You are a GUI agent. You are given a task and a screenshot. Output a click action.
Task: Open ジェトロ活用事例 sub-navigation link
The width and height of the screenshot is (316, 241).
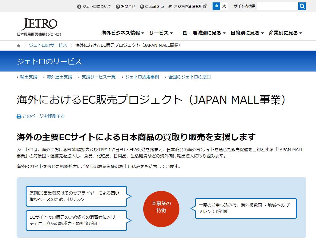pyautogui.click(x=142, y=77)
